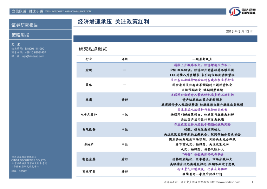Click the 电子元器件 row label
The width and height of the screenshot is (267, 189).
coord(89,115)
